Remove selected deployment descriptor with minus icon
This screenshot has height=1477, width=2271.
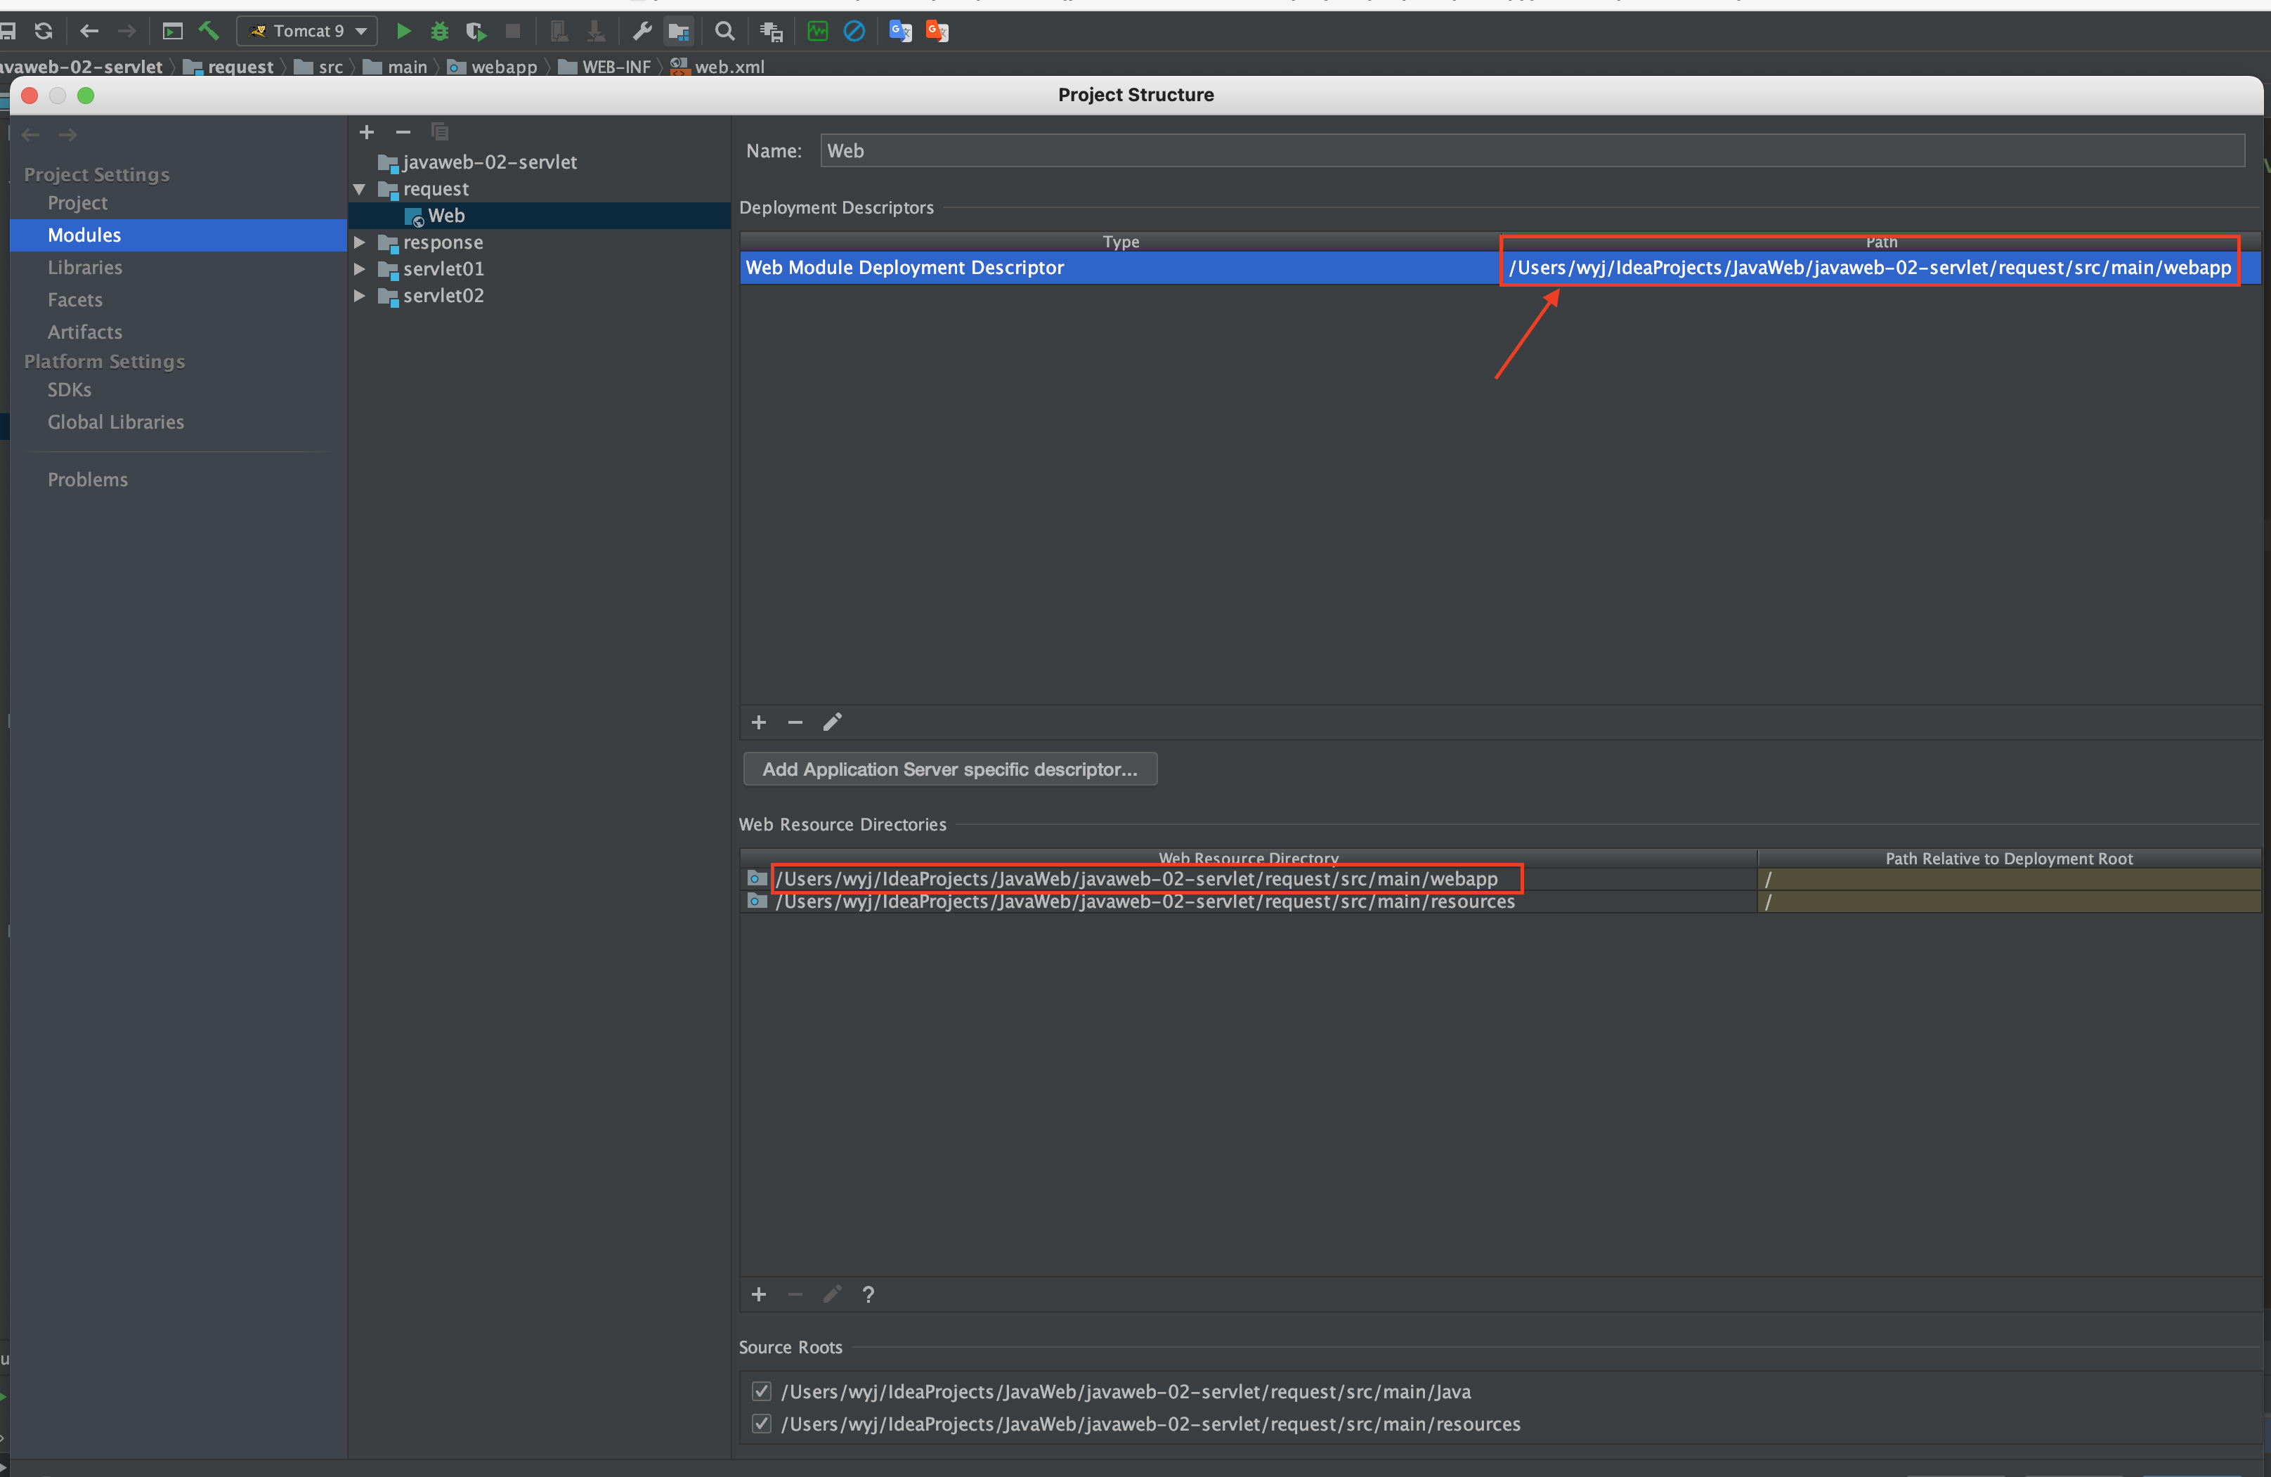click(x=795, y=722)
